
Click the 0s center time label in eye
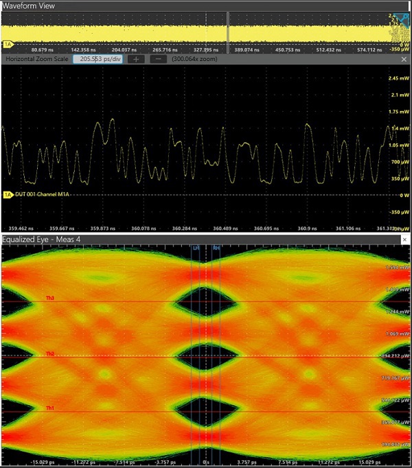[205, 462]
